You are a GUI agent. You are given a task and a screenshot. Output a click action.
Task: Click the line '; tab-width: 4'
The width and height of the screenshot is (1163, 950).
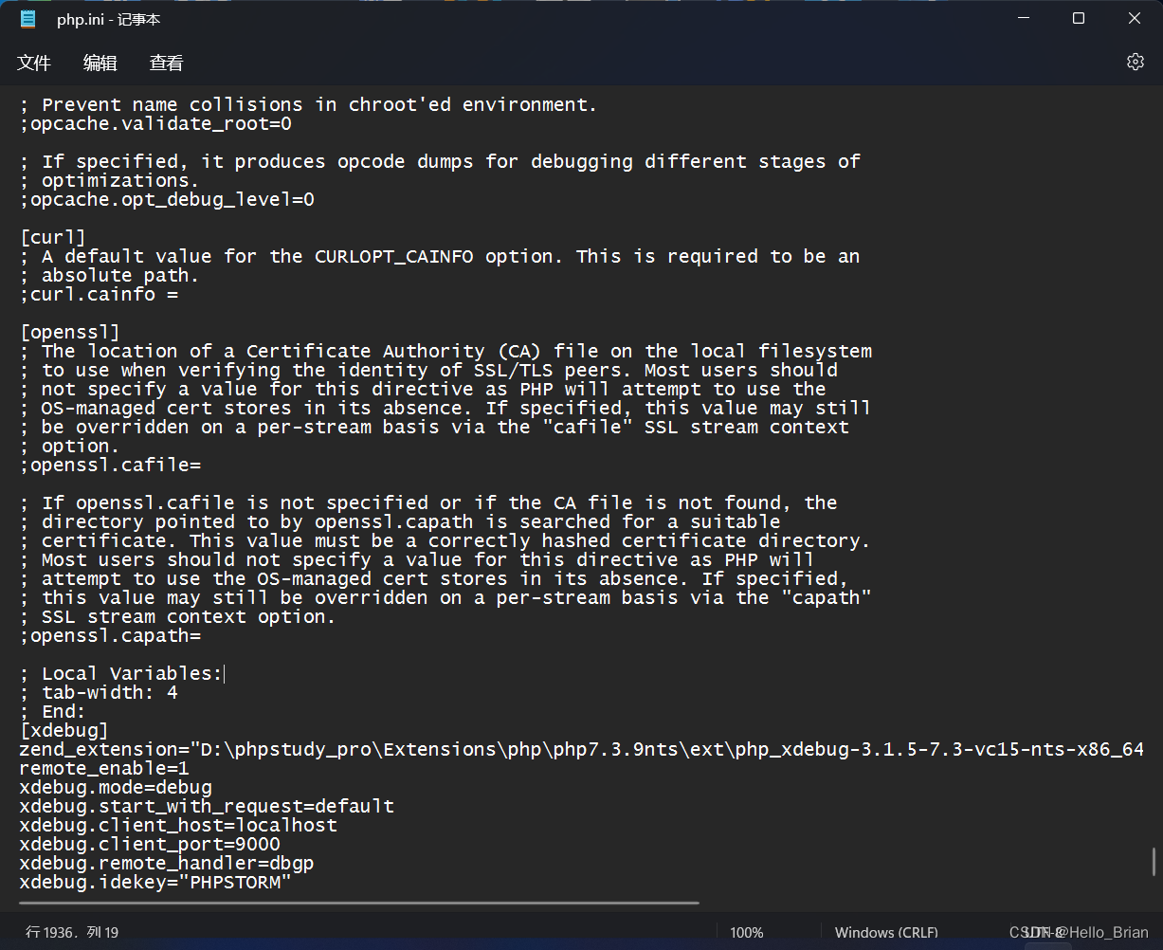pyautogui.click(x=99, y=692)
